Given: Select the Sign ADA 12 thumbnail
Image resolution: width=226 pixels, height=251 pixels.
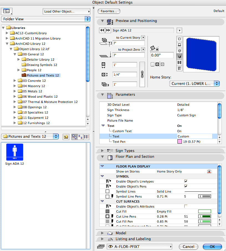Looking at the screenshot, I should pyautogui.click(x=15, y=152).
